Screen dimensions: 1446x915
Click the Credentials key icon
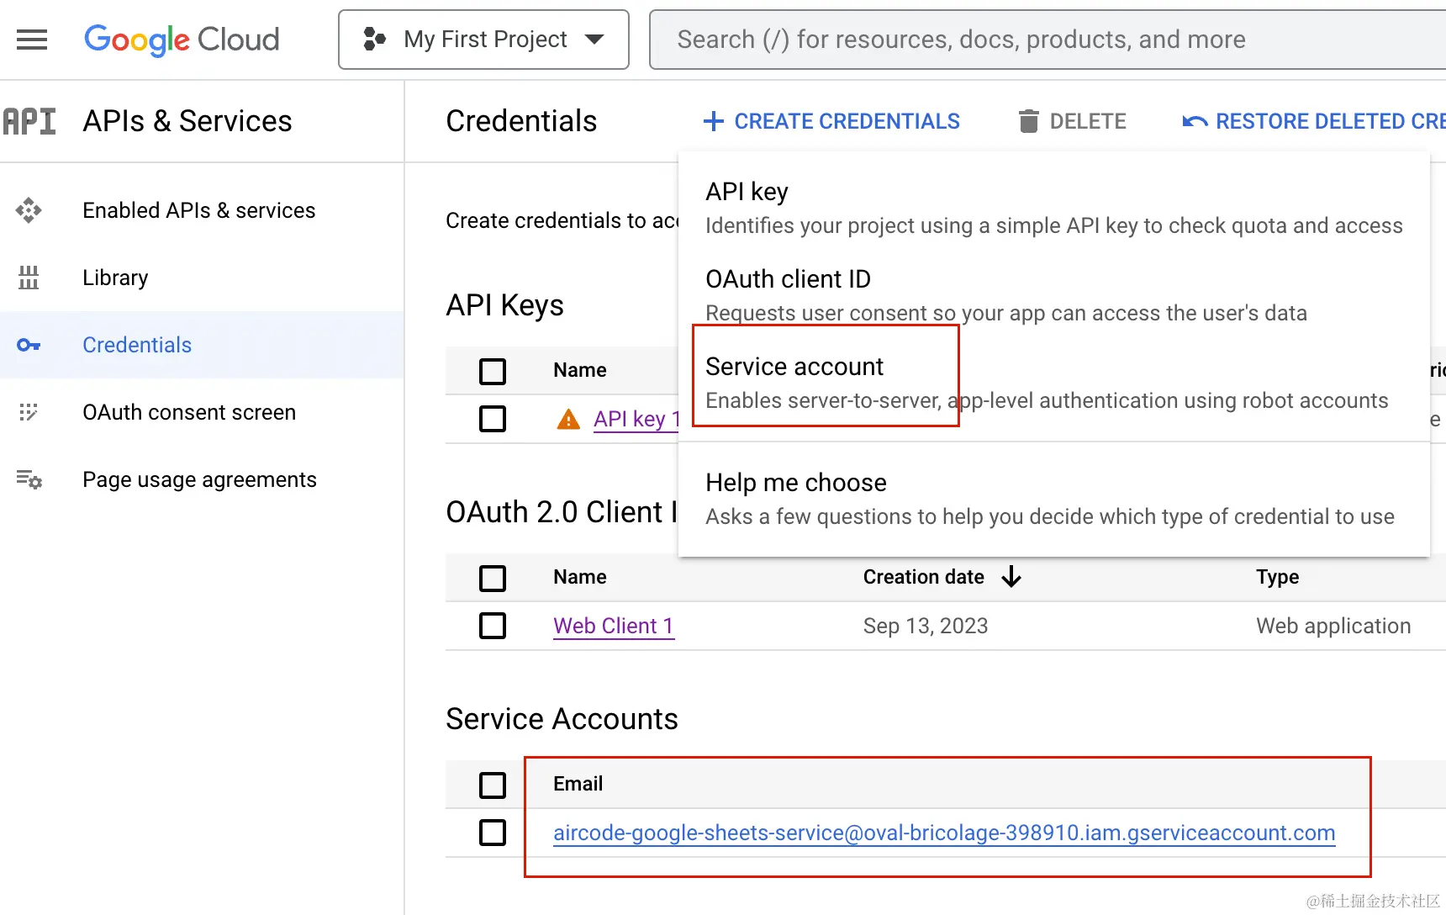coord(29,345)
